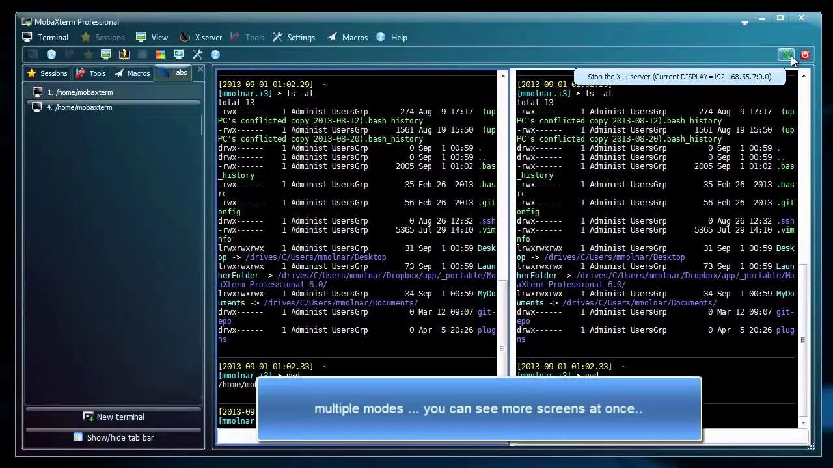This screenshot has height=468, width=833.
Task: Open the View menu
Action: [152, 37]
